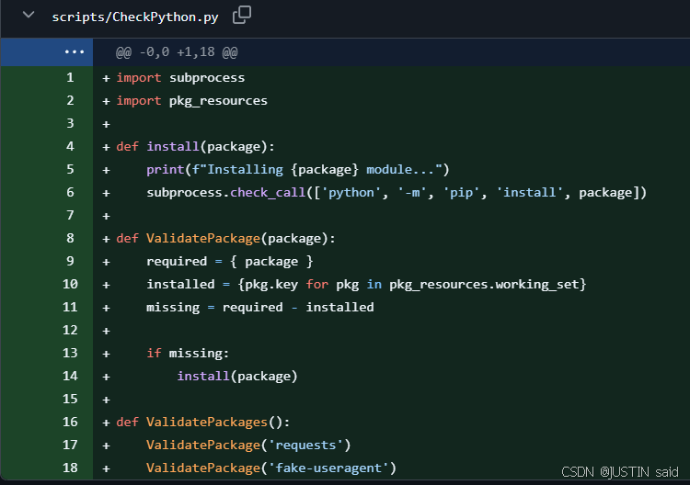Click line number 10 in the gutter

click(x=70, y=284)
